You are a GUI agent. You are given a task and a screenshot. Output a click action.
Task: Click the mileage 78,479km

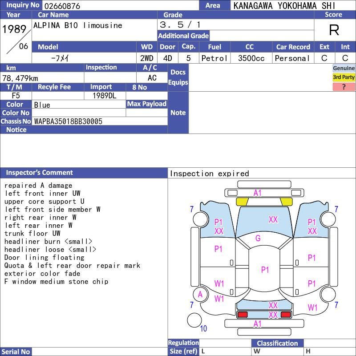[x=20, y=78]
